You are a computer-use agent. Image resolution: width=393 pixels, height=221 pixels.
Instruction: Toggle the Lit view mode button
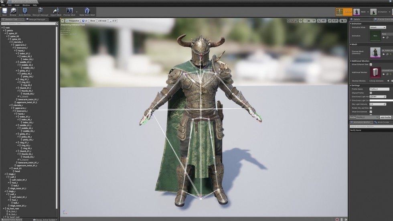(x=85, y=21)
